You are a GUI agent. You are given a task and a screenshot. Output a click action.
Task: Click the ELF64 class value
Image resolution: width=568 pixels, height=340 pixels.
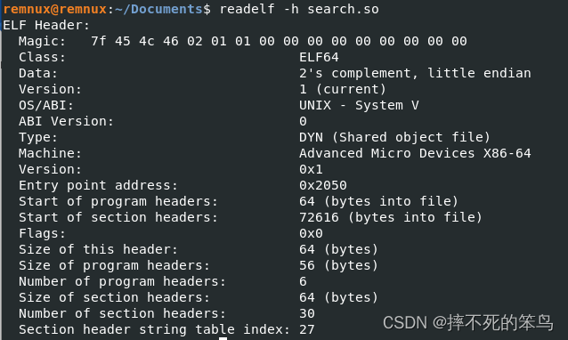coord(319,57)
